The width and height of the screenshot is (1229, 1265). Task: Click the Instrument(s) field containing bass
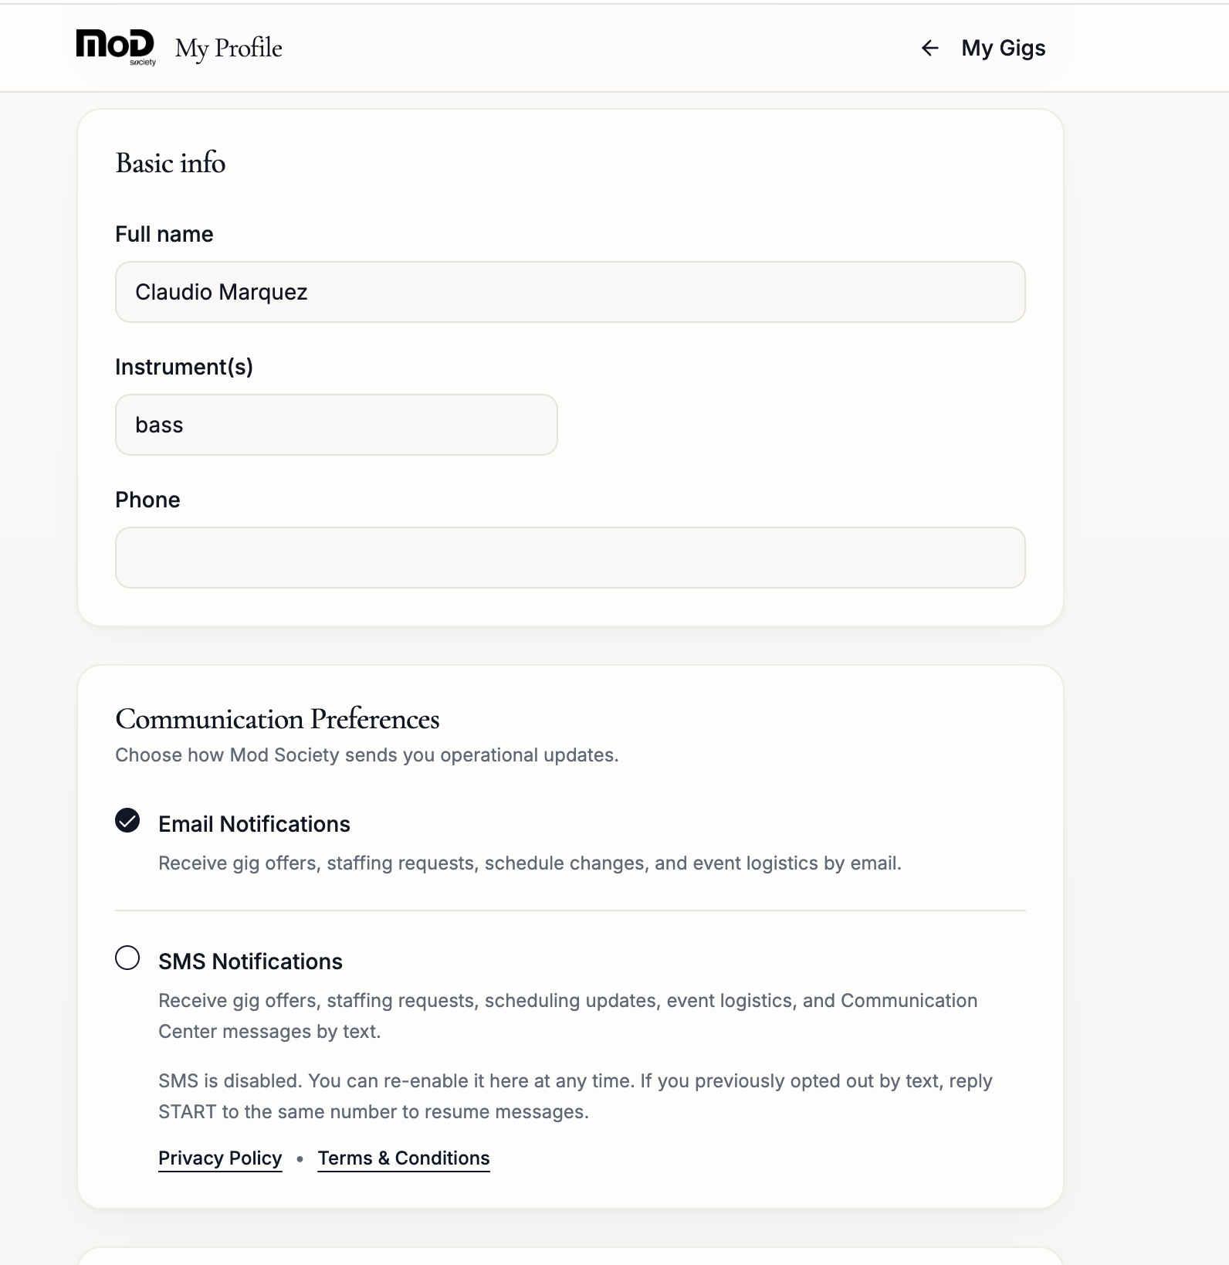pos(337,425)
